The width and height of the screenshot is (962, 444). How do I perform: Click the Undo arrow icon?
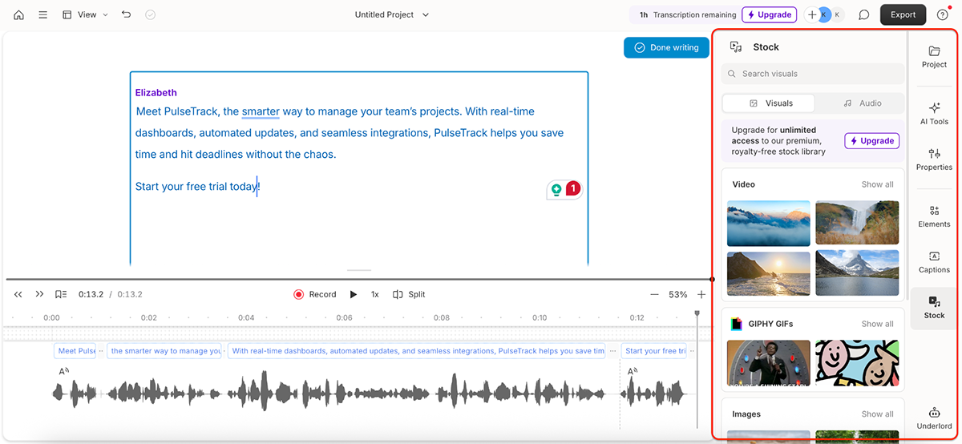coord(127,14)
